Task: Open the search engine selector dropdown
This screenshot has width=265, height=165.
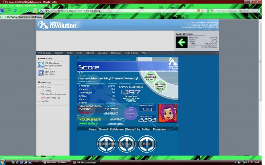Action: point(212,11)
